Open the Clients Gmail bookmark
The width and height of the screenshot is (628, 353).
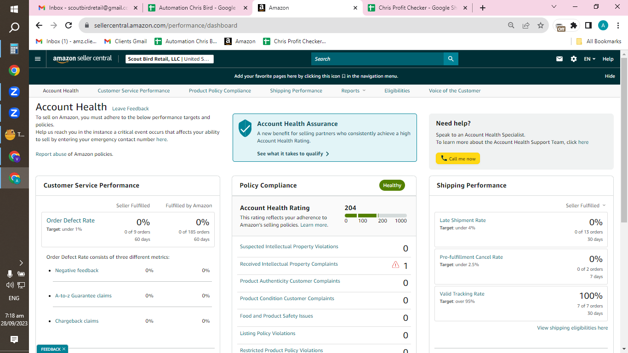click(126, 41)
